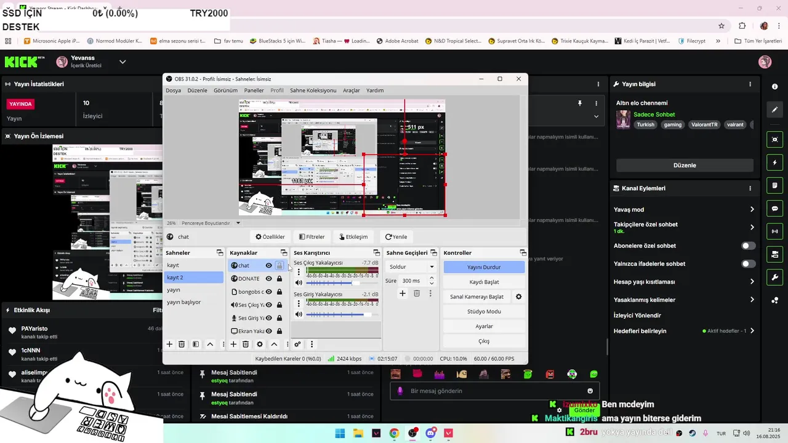
Task: Remove the scene transition with the trash icon
Action: 417,293
